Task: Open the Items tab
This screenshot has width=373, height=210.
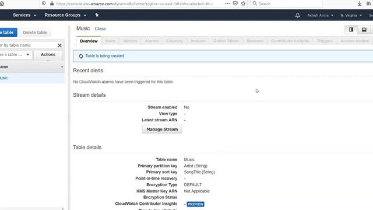Action: 110,41
